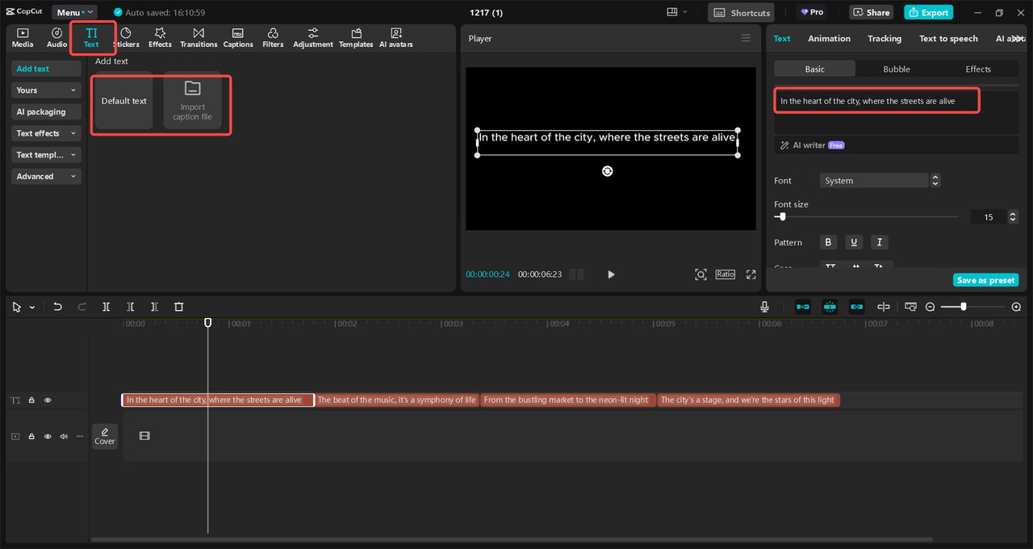Click the microphone record voiceover icon
Screen dimensions: 1033x549
[764, 307]
